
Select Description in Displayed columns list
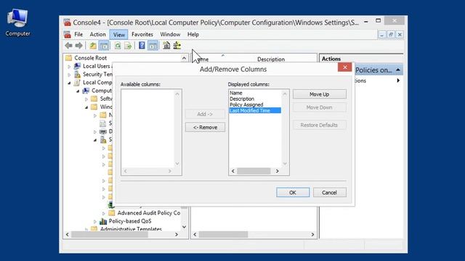(242, 99)
